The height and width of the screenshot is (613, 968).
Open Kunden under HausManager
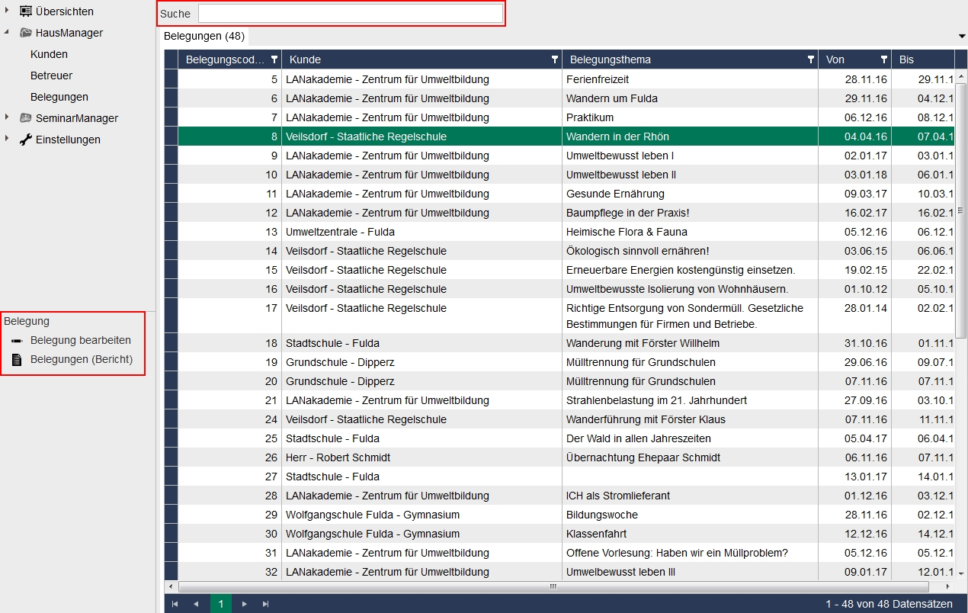tap(49, 54)
